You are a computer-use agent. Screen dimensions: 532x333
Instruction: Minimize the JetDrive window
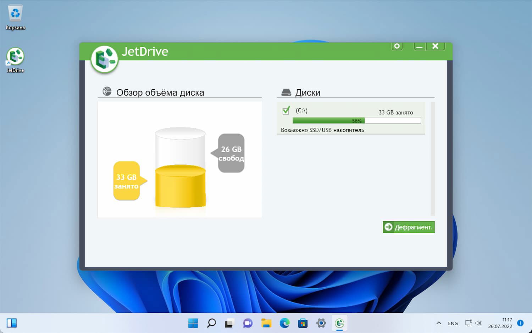(420, 46)
